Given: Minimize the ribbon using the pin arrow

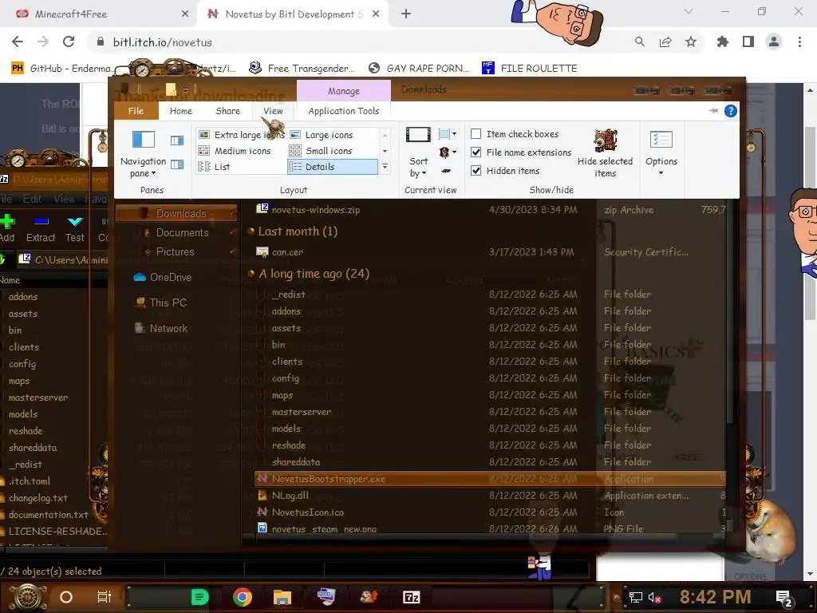Looking at the screenshot, I should [713, 110].
